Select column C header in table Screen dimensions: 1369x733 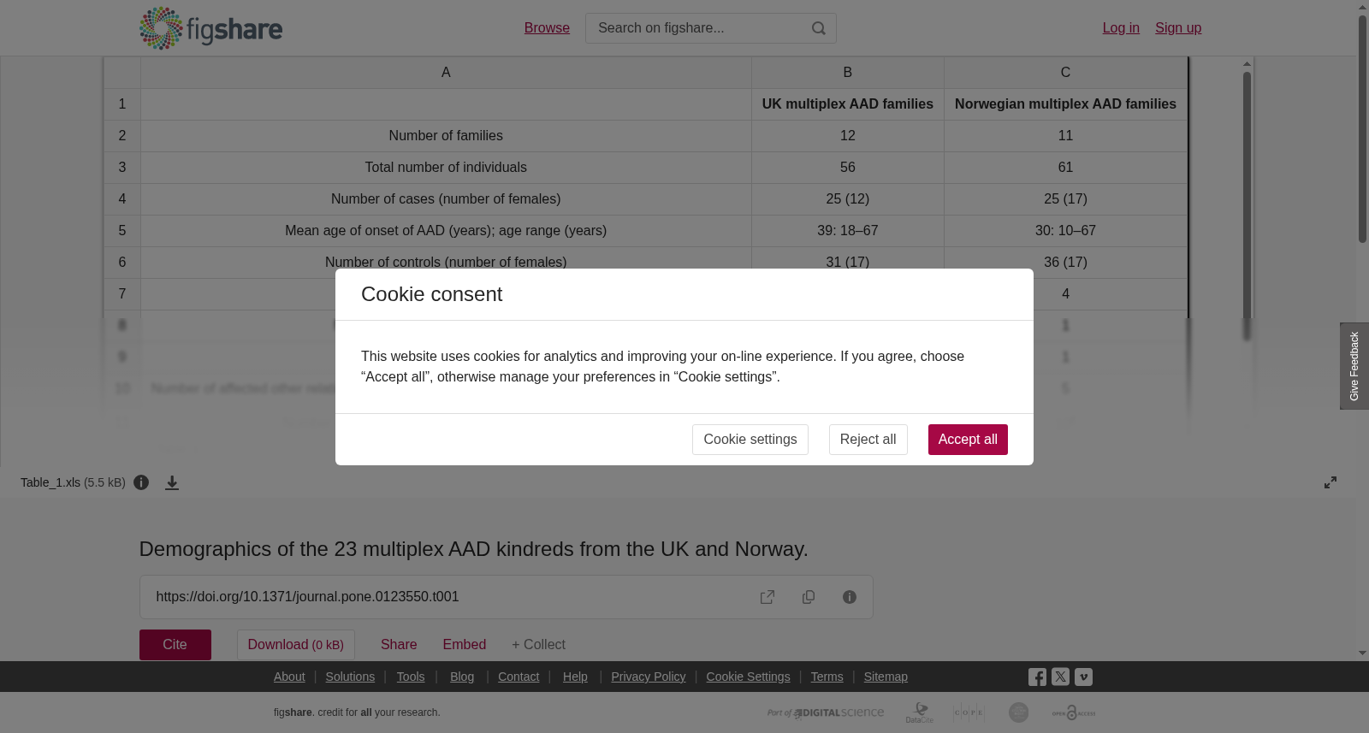(x=1065, y=73)
